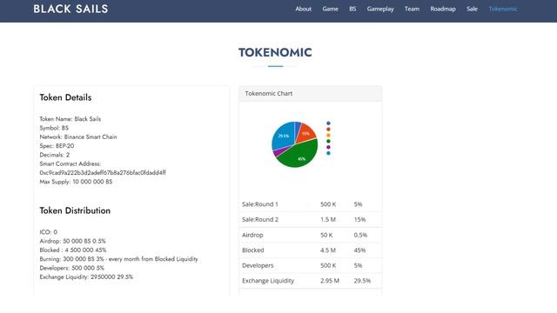The height and width of the screenshot is (313, 557).
Task: Click the Sale:Round 1 table row label
Action: 260,204
